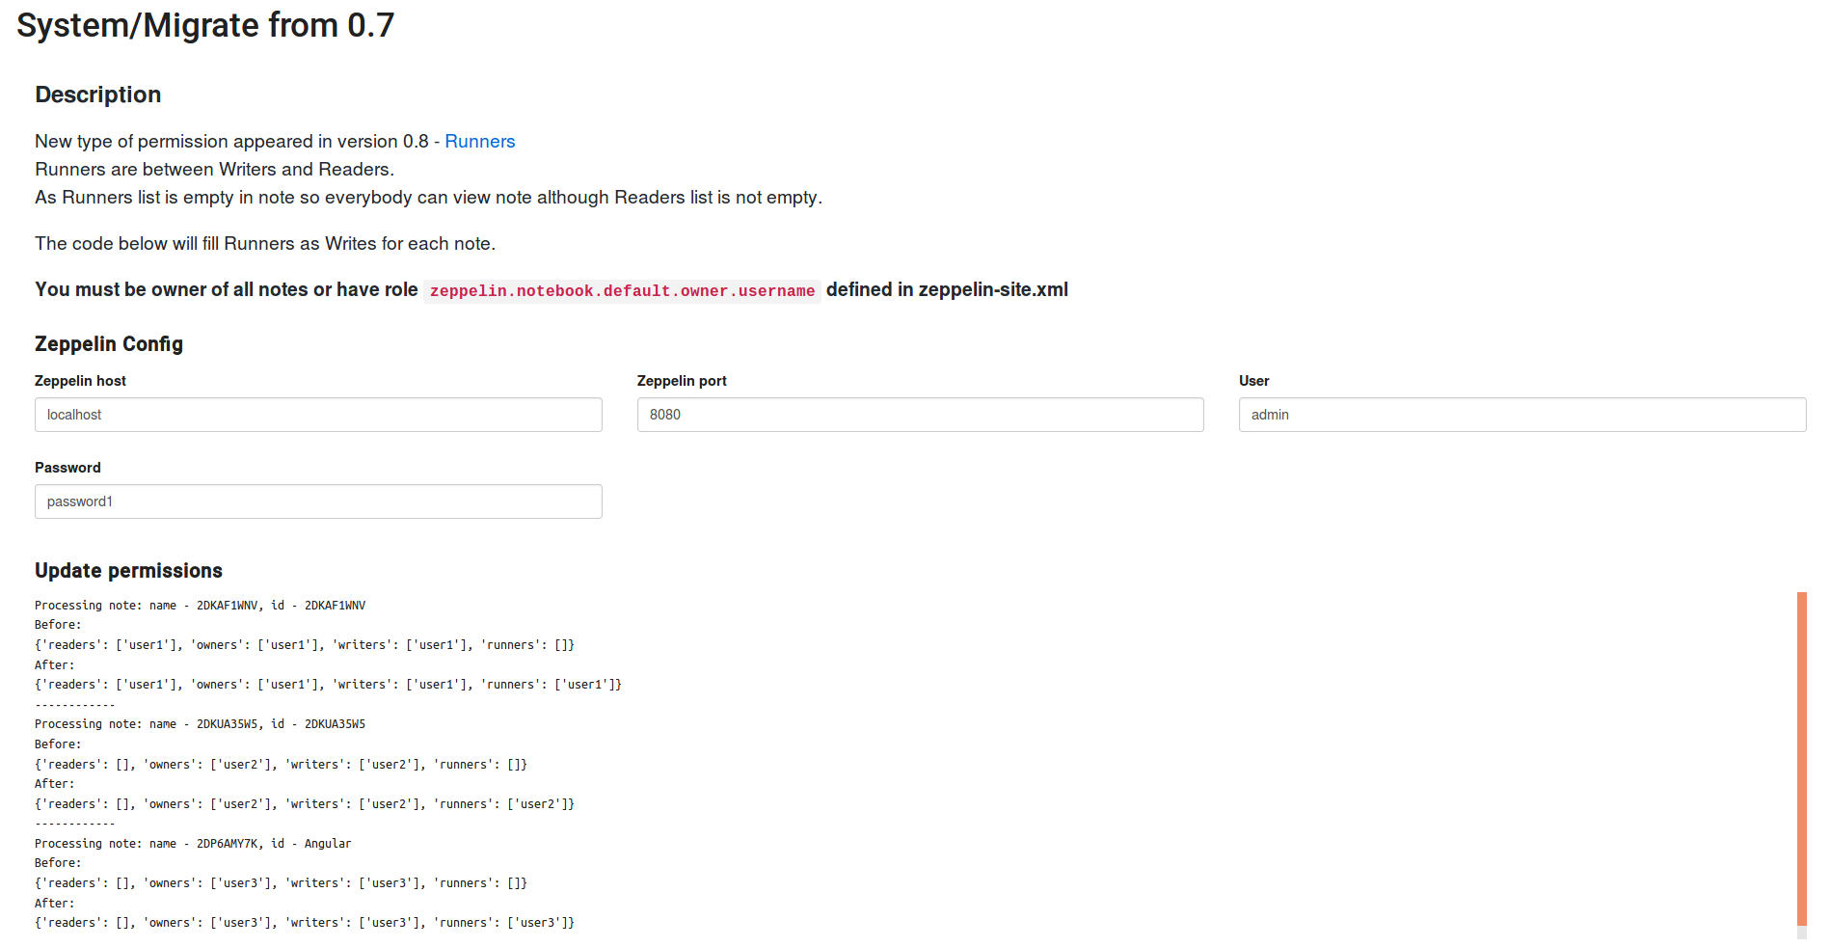Click 'As Runners list is empty in note' sentence

tap(428, 198)
